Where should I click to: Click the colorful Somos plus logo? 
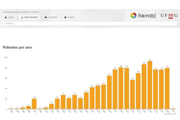pyautogui.click(x=133, y=15)
